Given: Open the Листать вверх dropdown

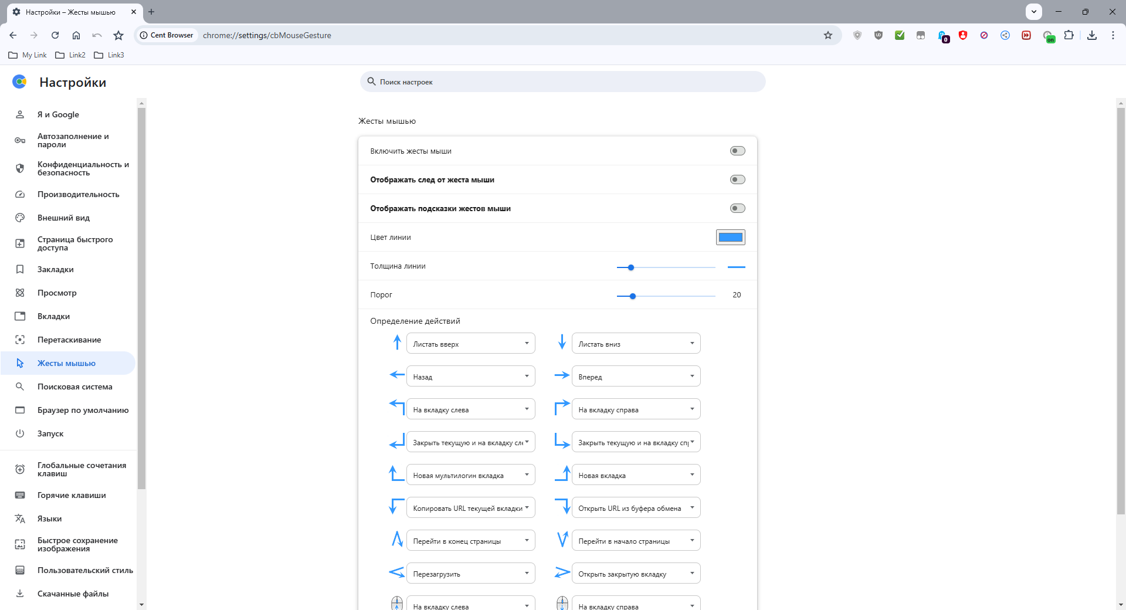Looking at the screenshot, I should [x=471, y=343].
